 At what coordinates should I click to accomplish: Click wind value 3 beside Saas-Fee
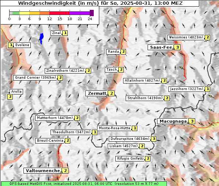(177, 47)
